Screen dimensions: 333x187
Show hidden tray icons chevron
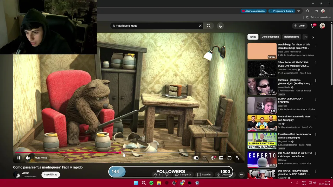pos(292,183)
